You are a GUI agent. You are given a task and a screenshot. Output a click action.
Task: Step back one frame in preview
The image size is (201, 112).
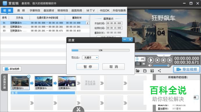(x=164, y=60)
